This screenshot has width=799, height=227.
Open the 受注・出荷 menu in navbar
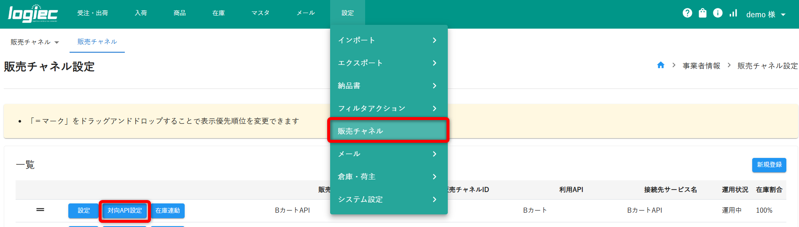pyautogui.click(x=93, y=13)
